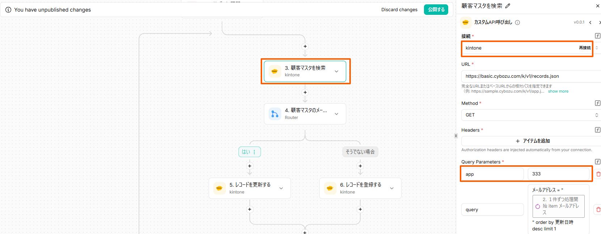Add a step under はい branch
The width and height of the screenshot is (601, 234).
[249, 166]
